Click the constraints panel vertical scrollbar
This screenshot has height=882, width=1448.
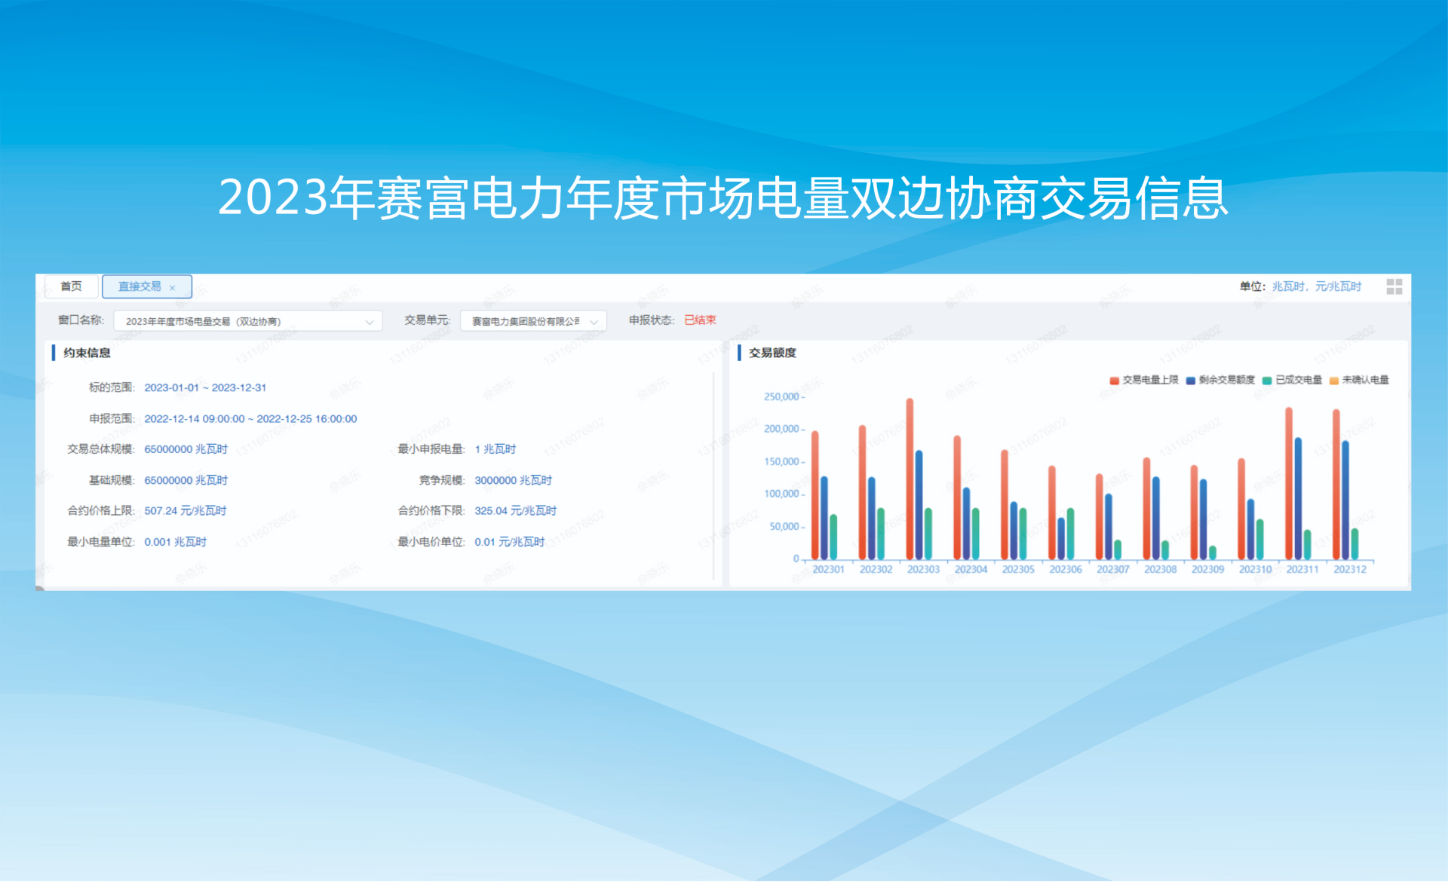pos(713,475)
